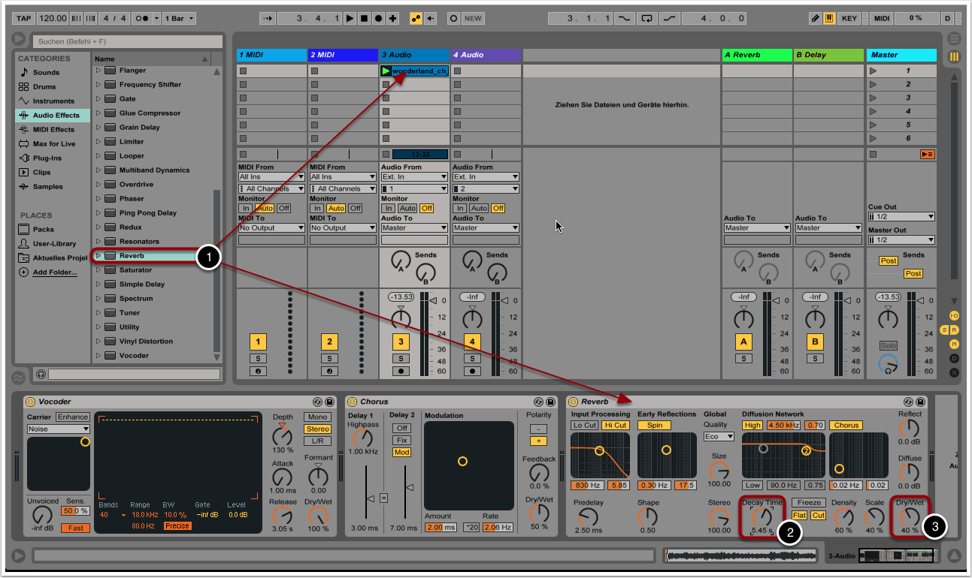The width and height of the screenshot is (972, 578).
Task: Open the Draw Mode pencil tool
Action: [x=816, y=18]
